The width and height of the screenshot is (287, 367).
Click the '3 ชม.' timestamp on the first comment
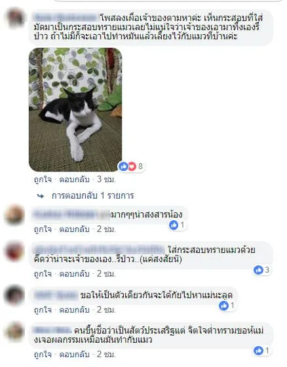[x=106, y=180]
